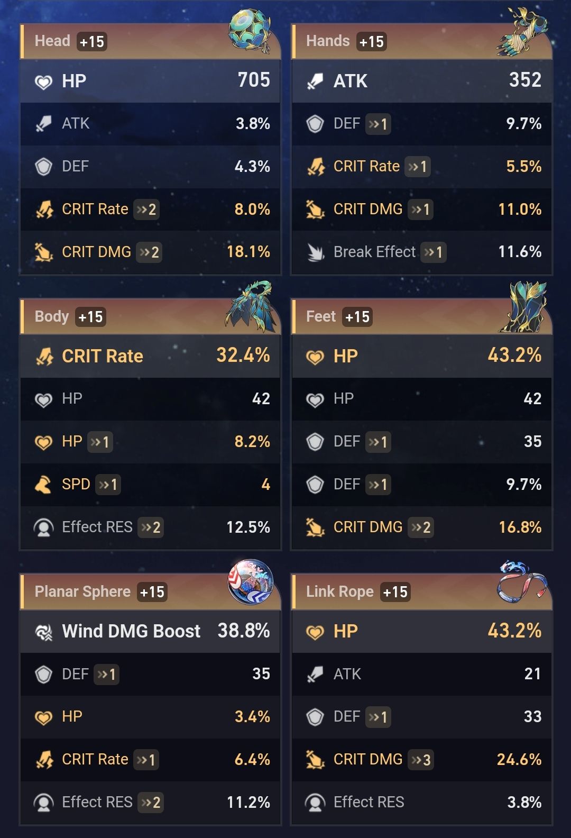Click the Head relic orb icon
Image resolution: width=571 pixels, height=838 pixels.
coord(250,31)
